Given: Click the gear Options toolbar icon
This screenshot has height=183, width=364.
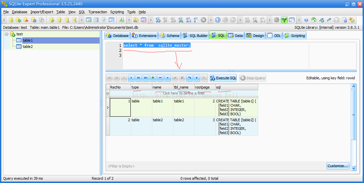Looking at the screenshot, I should point(277,20).
